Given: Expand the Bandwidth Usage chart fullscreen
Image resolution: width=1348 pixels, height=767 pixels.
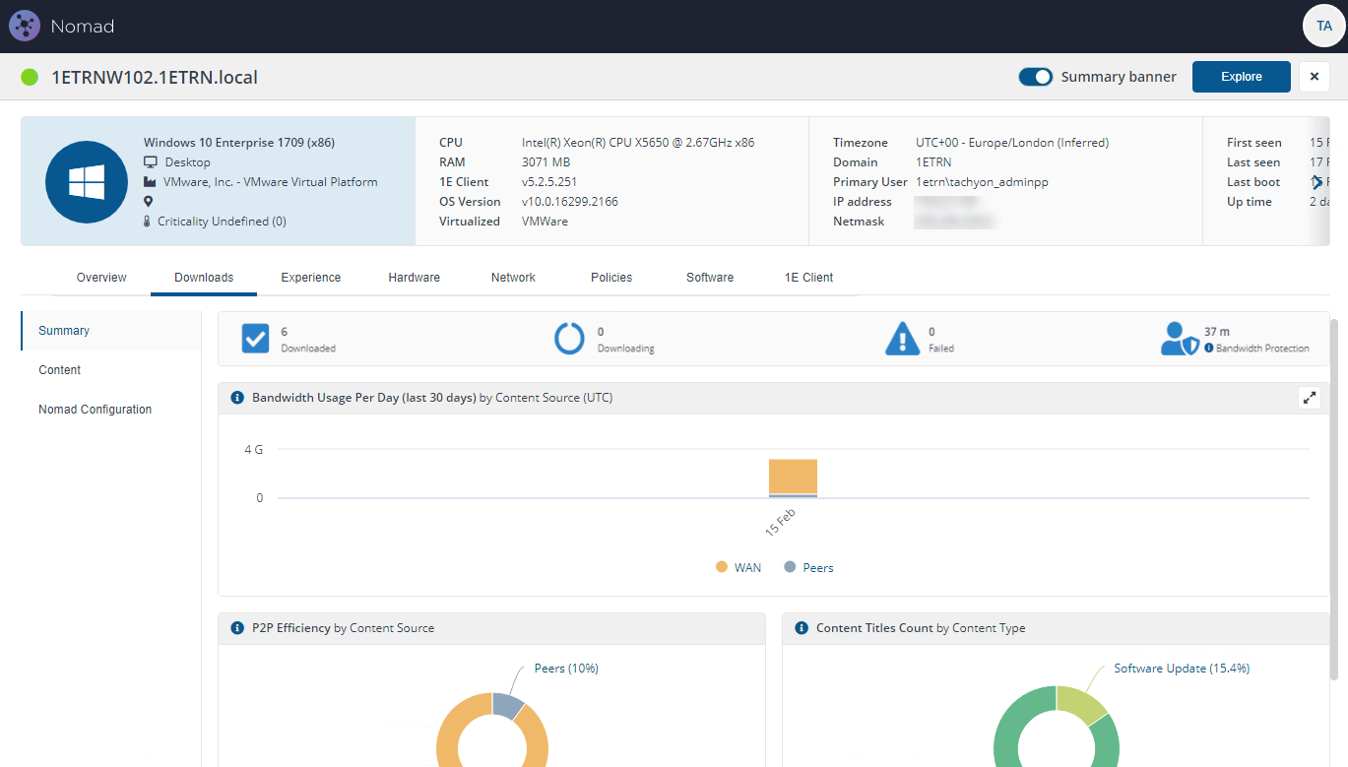Looking at the screenshot, I should click(1310, 398).
